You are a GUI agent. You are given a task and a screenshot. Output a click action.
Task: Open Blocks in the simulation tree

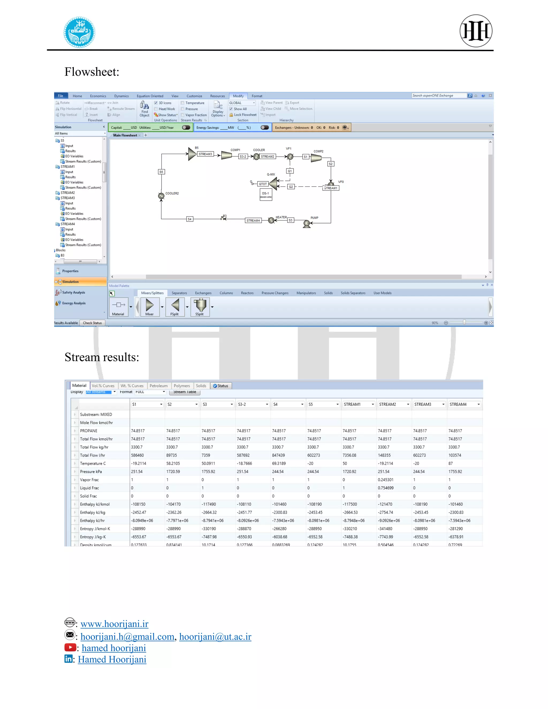click(60, 250)
